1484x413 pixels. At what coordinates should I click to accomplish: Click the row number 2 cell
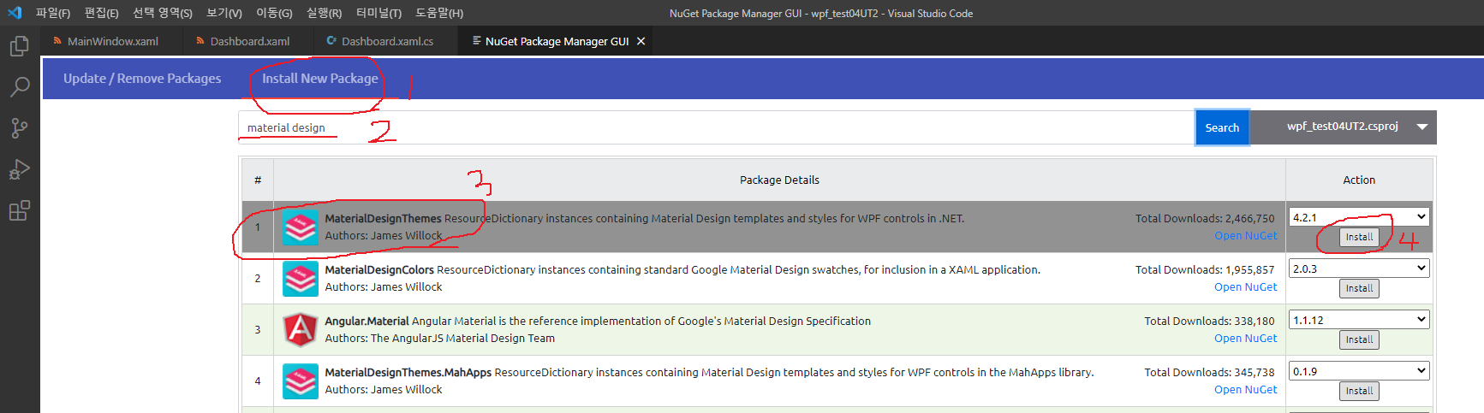click(x=258, y=279)
